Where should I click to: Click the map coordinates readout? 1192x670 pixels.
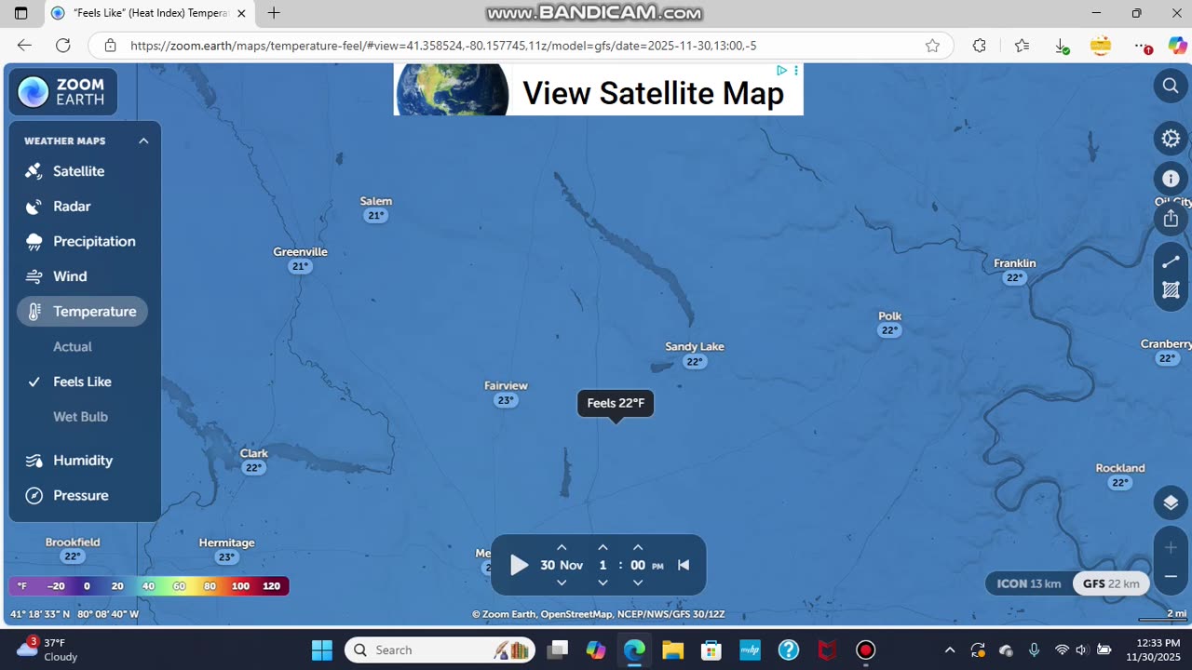coord(74,614)
